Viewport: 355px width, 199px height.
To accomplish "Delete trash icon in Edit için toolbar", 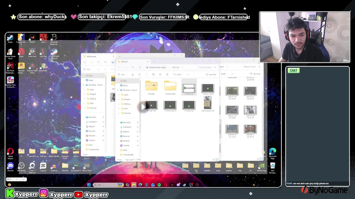I will 167,74.
